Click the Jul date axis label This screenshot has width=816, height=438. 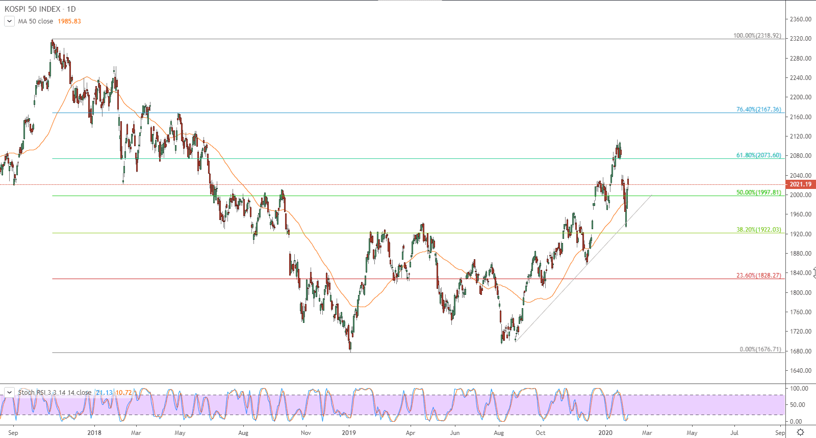click(x=734, y=433)
